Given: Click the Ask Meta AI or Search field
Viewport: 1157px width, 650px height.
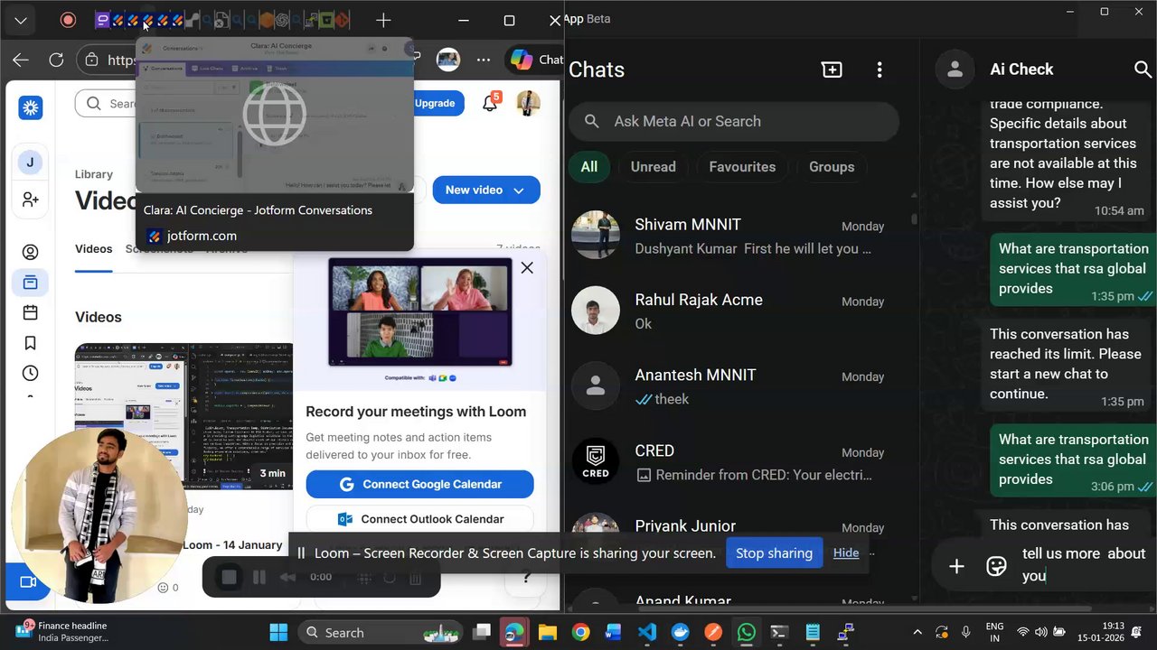Looking at the screenshot, I should click(734, 121).
